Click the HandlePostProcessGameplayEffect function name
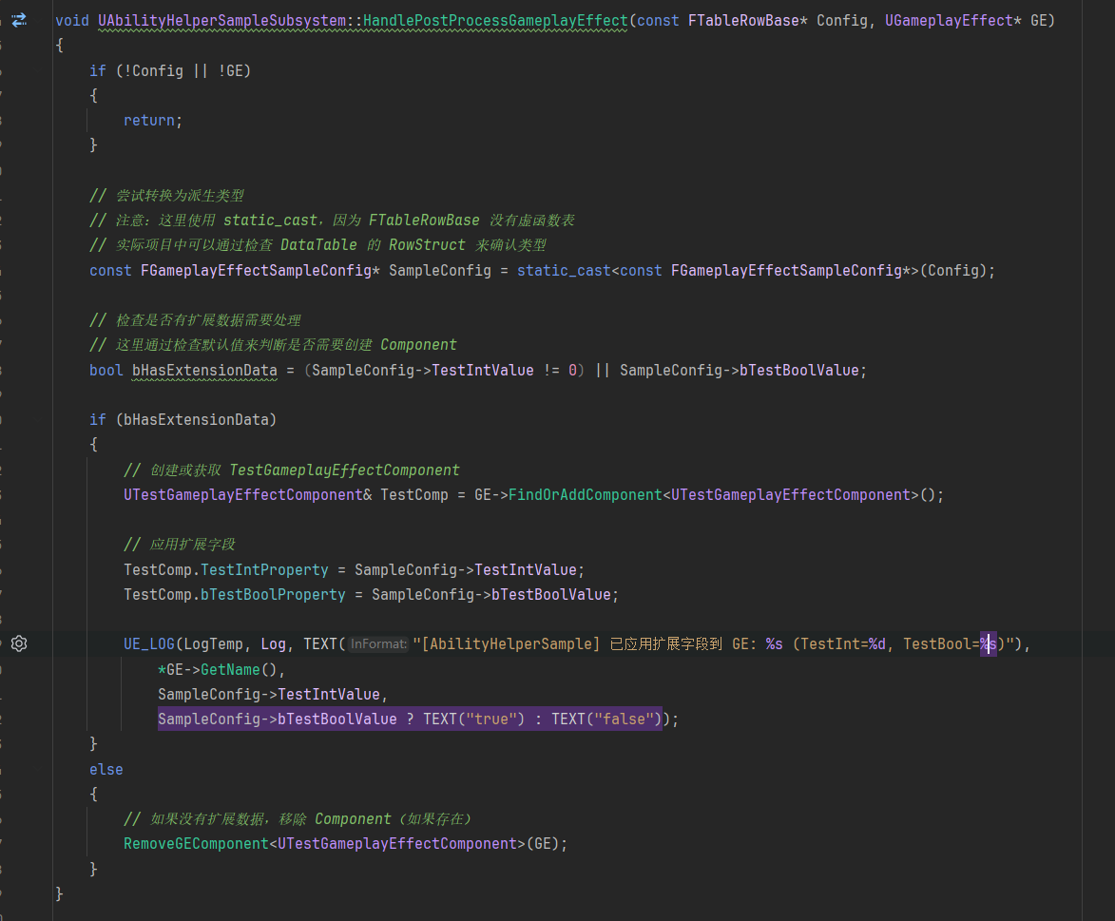 495,21
